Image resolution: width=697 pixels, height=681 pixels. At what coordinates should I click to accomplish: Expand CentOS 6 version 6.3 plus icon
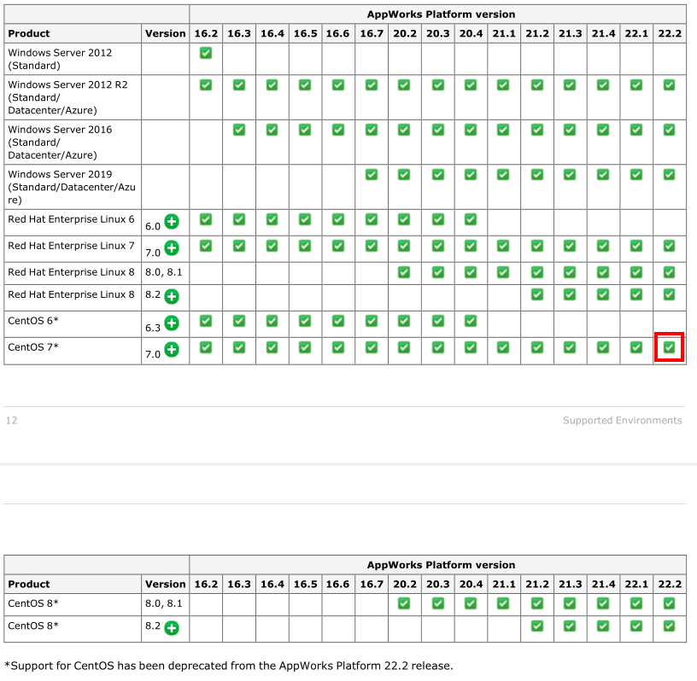click(172, 323)
